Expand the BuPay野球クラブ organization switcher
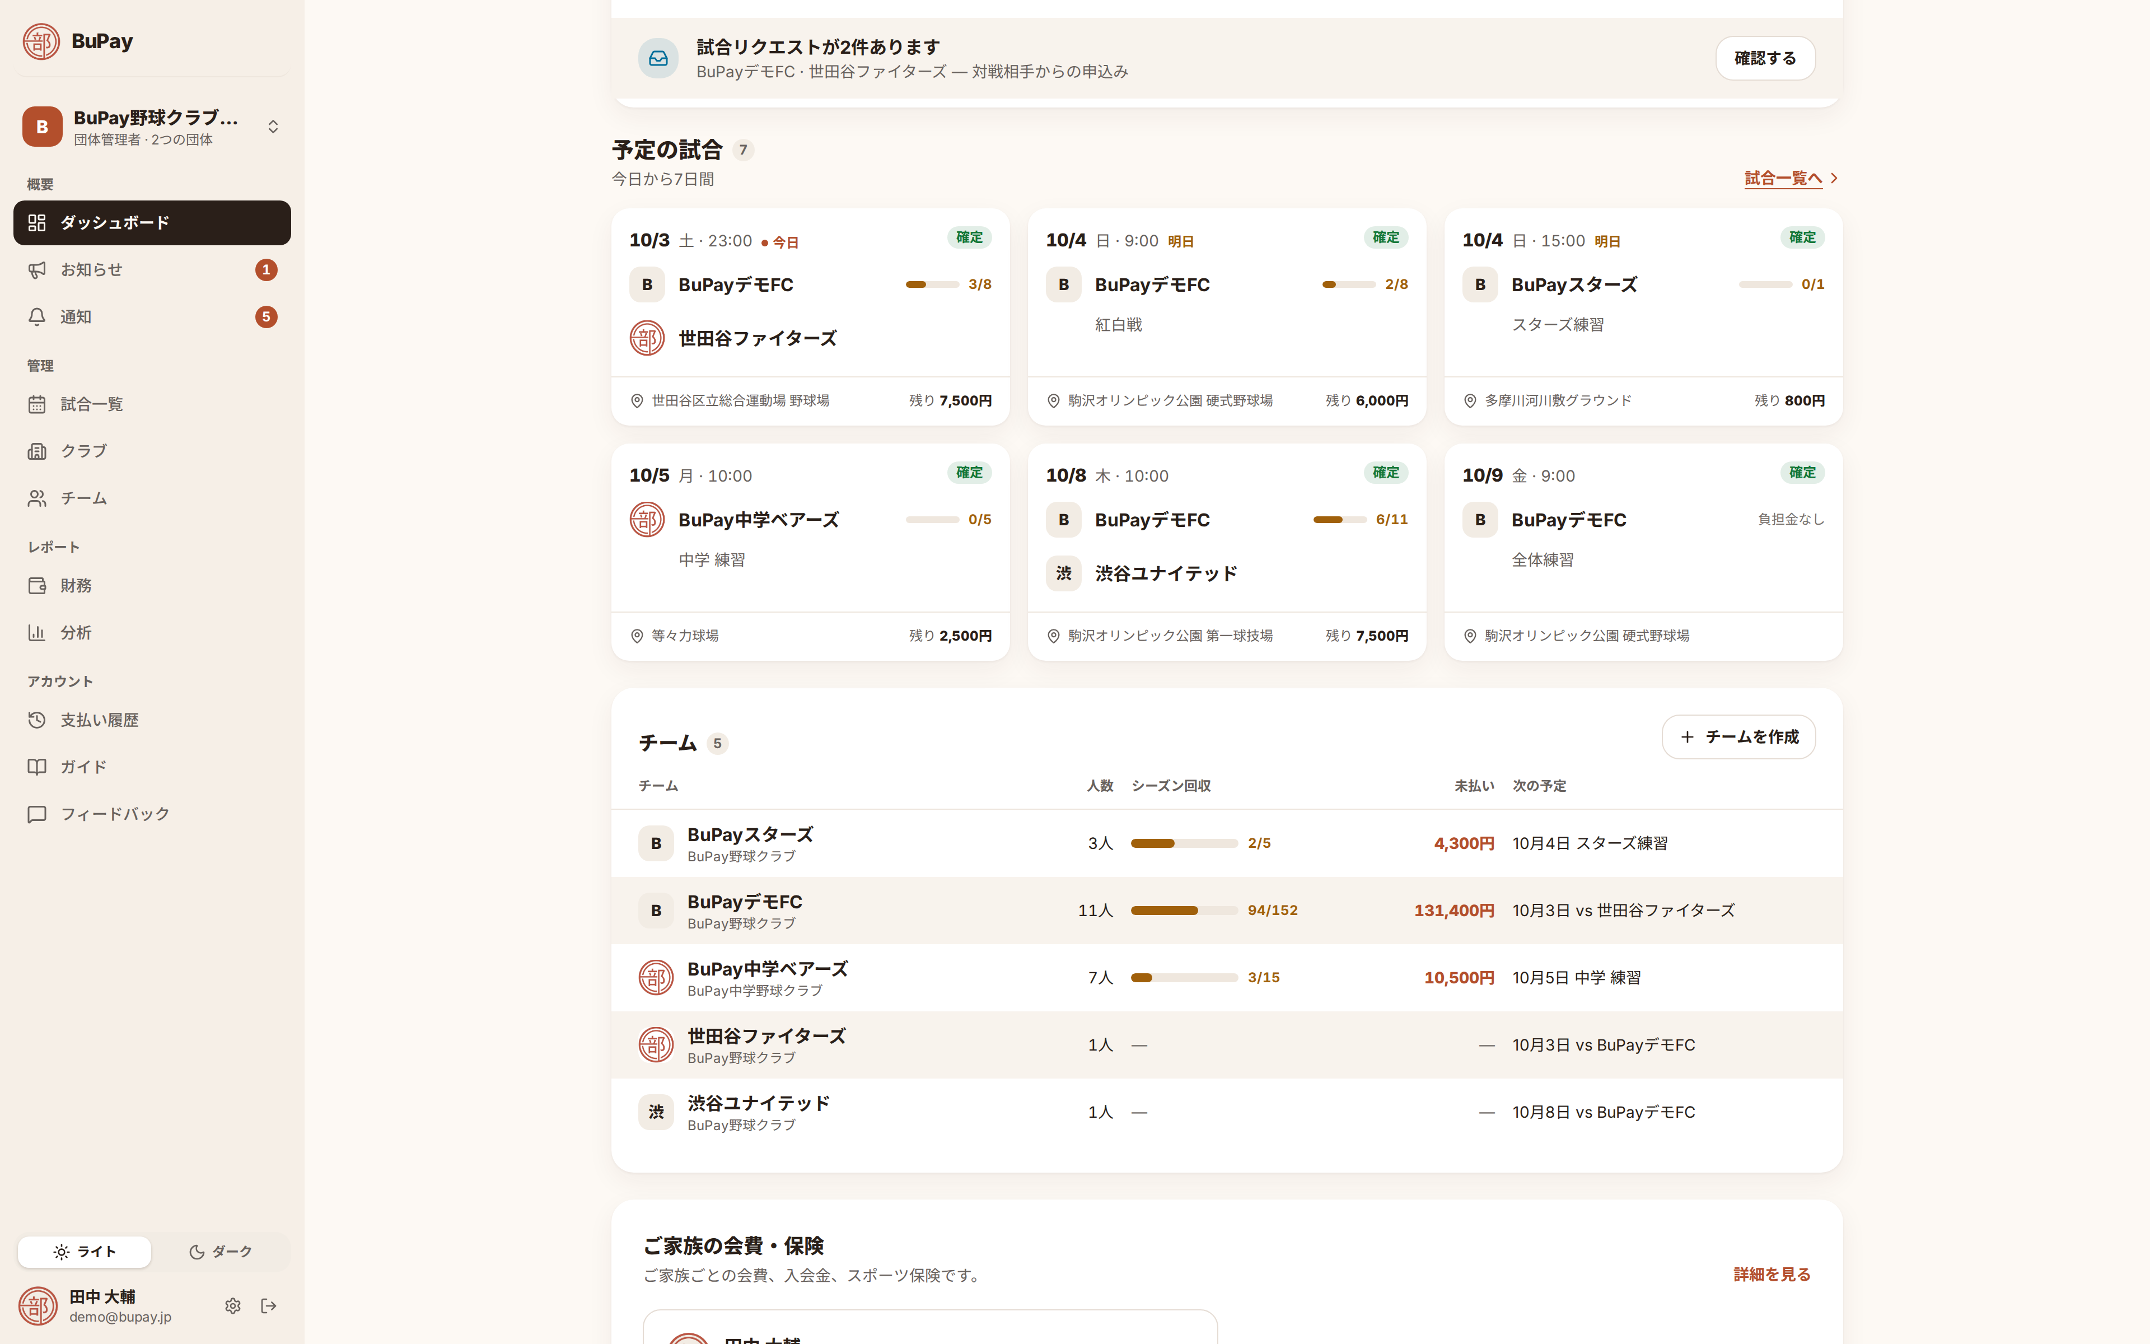The width and height of the screenshot is (2150, 1344). pos(152,126)
